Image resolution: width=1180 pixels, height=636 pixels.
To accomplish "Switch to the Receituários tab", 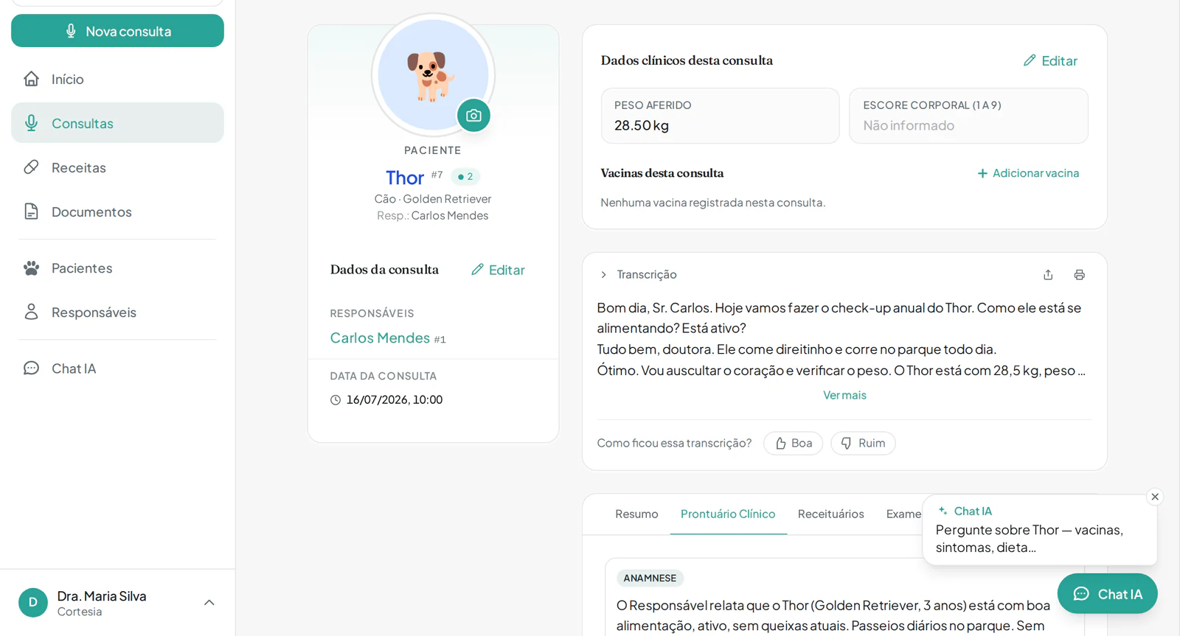I will pos(831,514).
